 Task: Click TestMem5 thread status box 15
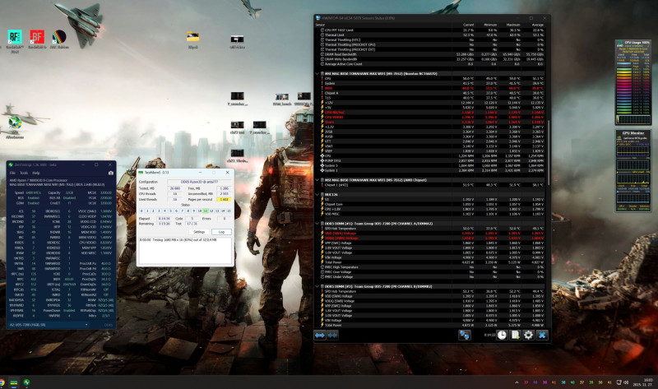tap(229, 211)
